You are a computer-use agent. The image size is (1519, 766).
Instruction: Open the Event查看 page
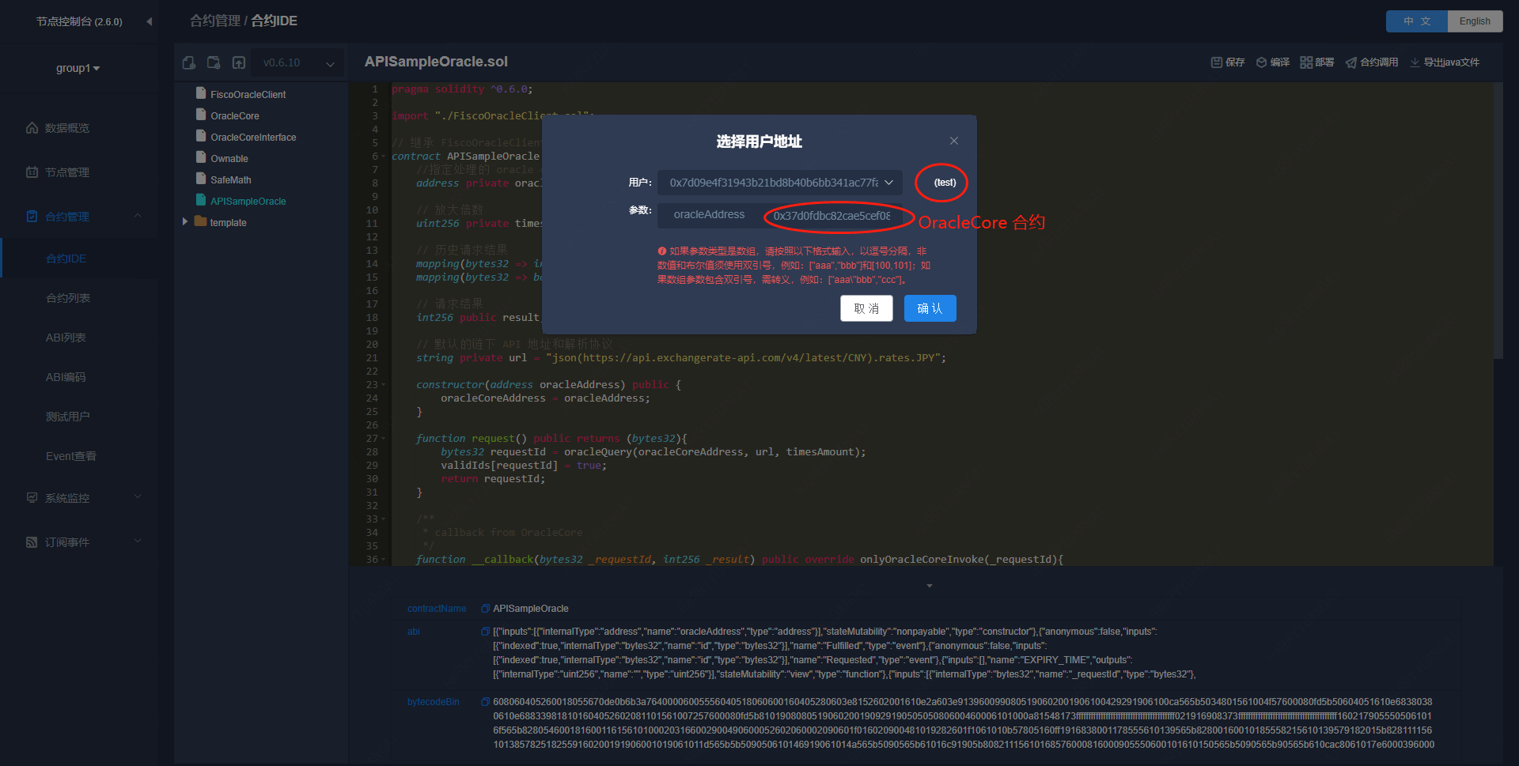(71, 456)
